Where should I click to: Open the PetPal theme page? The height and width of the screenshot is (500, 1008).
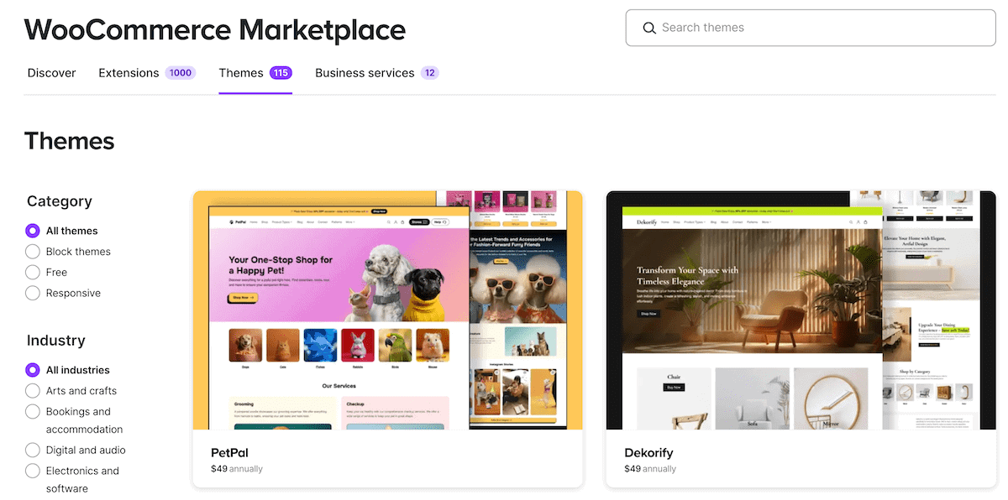click(229, 452)
